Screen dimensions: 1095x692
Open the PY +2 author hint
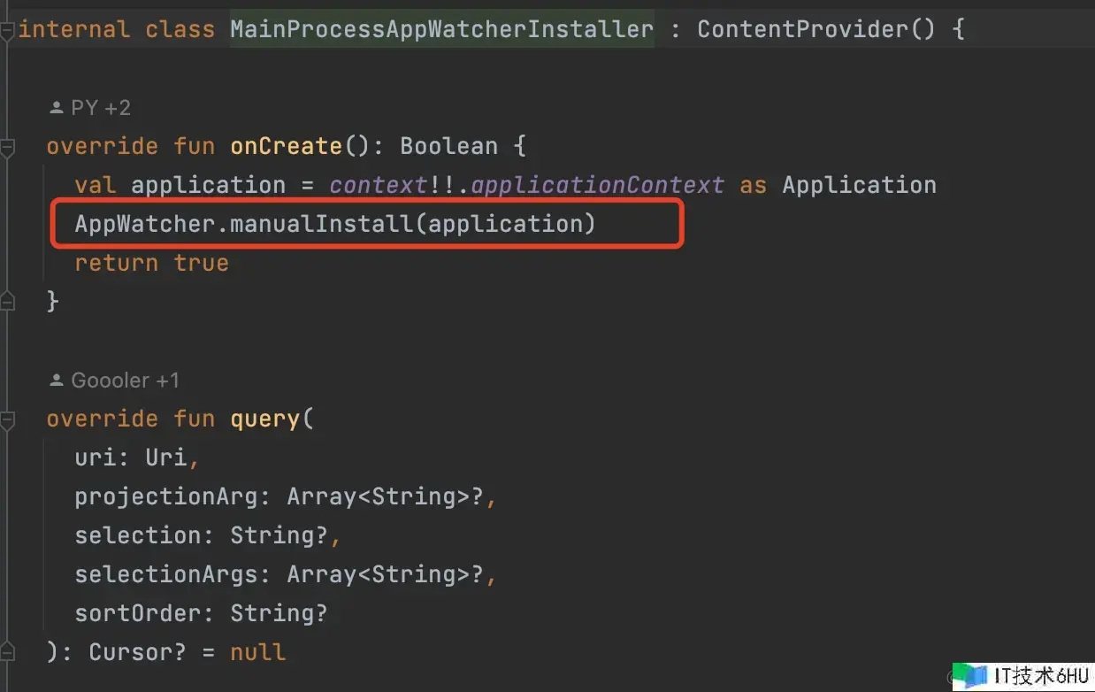pos(100,108)
